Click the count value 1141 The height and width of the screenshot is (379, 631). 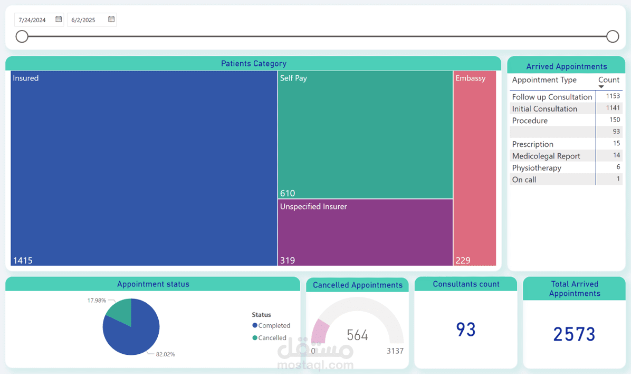[x=613, y=107]
